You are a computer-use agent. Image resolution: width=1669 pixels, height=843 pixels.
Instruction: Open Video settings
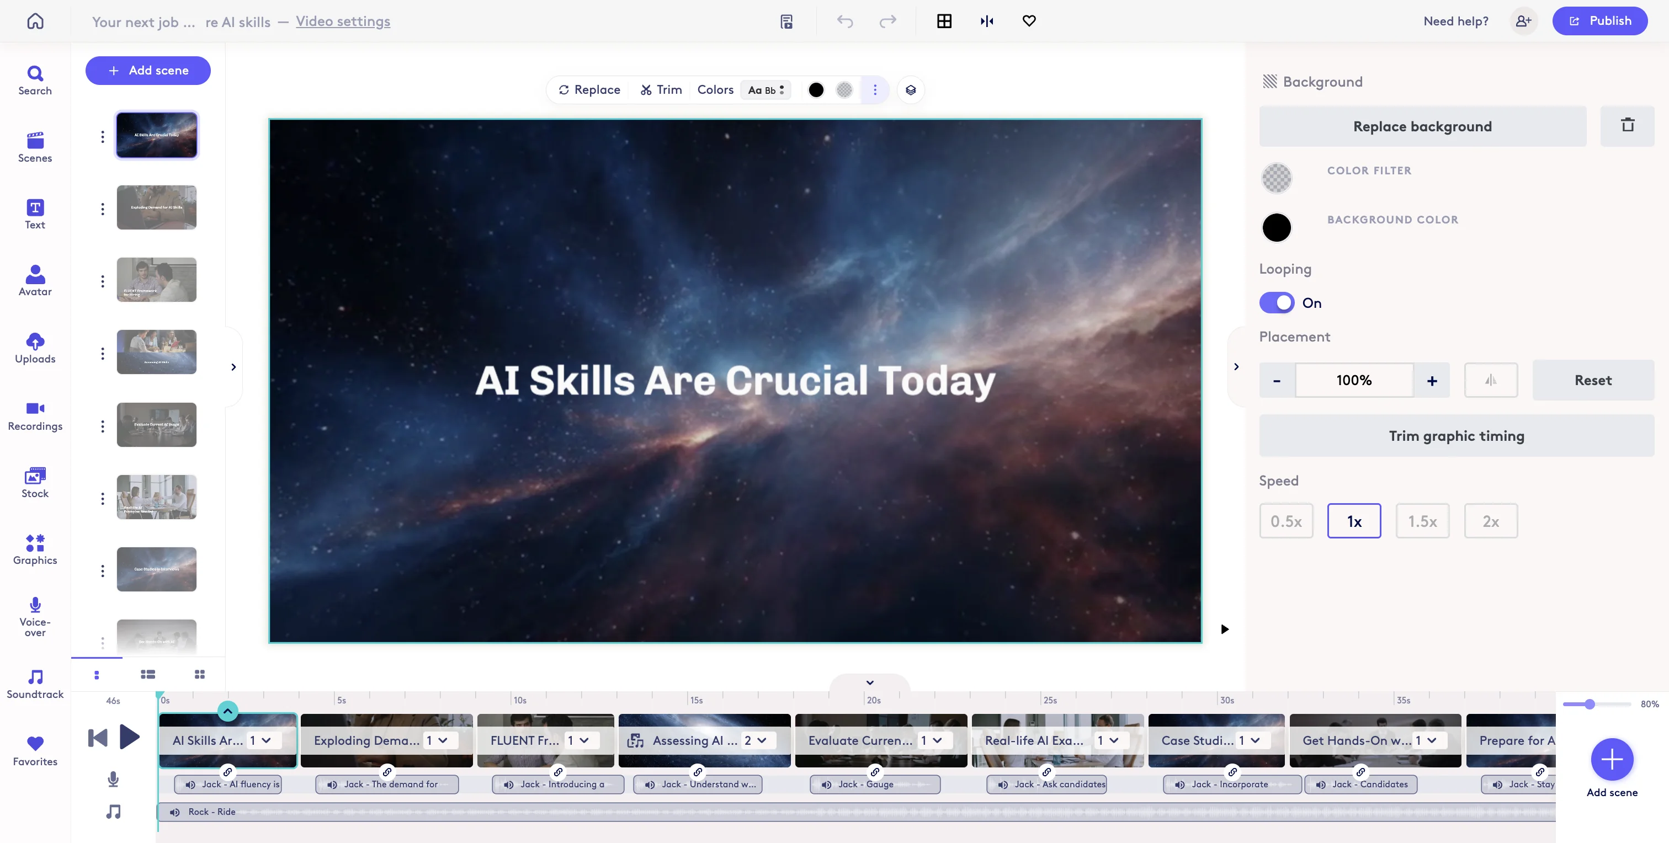[343, 22]
